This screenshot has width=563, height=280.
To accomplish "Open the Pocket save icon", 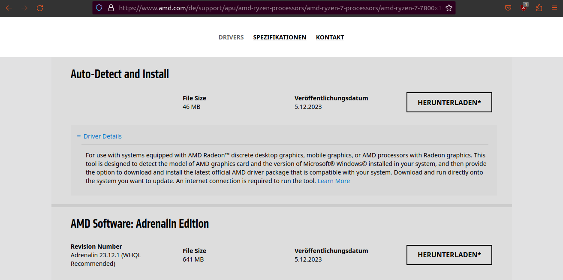I will click(508, 8).
